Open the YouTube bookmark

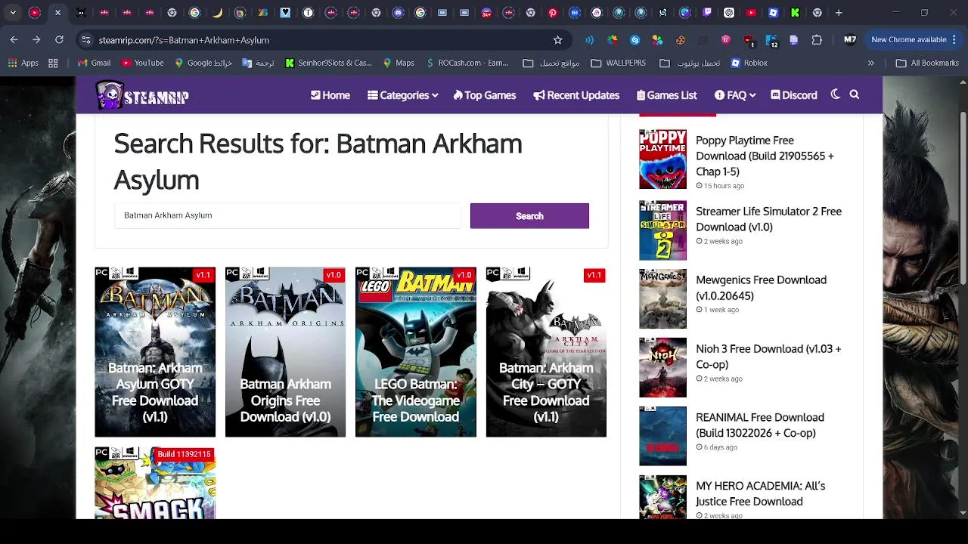(142, 63)
